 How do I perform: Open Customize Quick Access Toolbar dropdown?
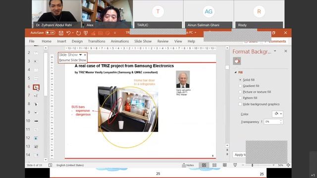coord(115,33)
